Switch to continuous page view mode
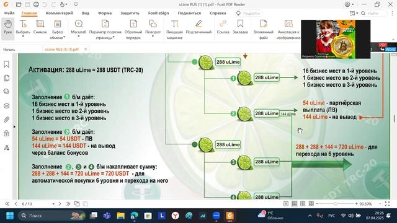Screen dimensions: 397x223 294,204
